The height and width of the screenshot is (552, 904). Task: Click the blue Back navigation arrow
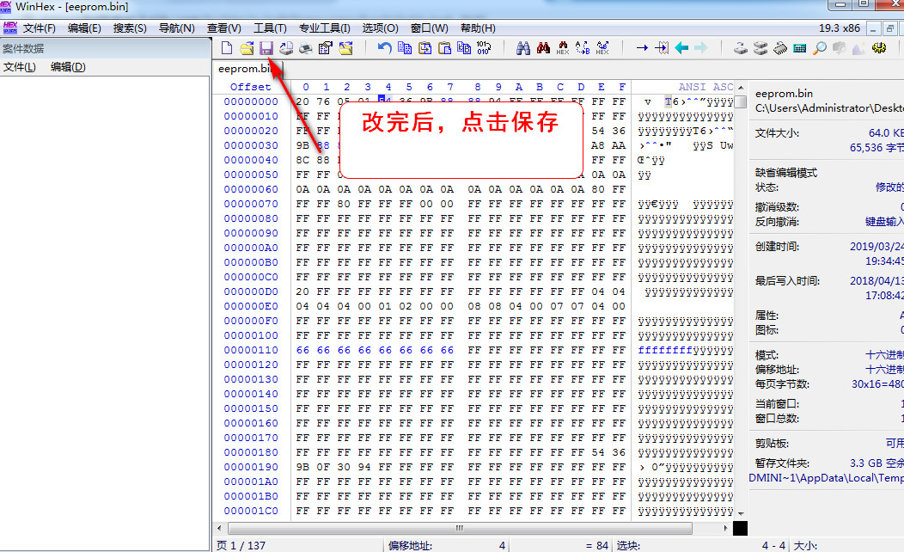681,48
